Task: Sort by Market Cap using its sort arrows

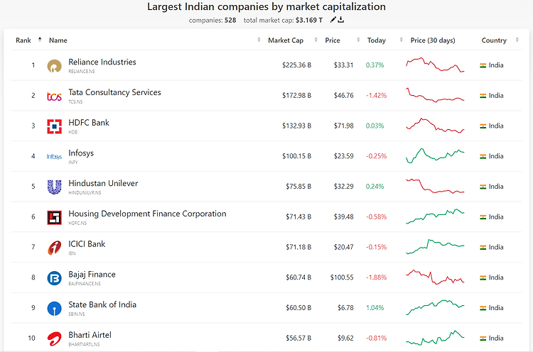Action: tap(316, 40)
